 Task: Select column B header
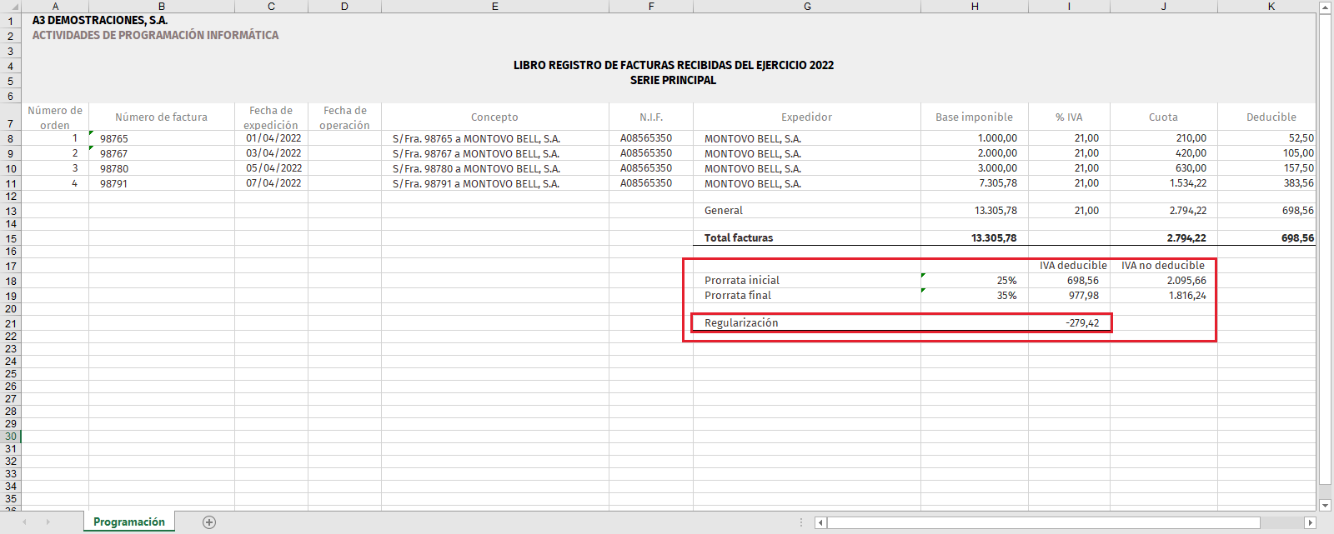[162, 6]
